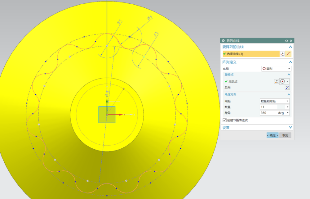Open the 间距 dropdown showing 数量和跨距
Image resolution: width=310 pixels, height=199 pixels.
pos(274,101)
